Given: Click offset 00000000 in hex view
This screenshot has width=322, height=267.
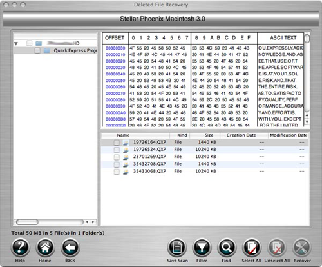Looking at the screenshot, I should click(x=115, y=48).
